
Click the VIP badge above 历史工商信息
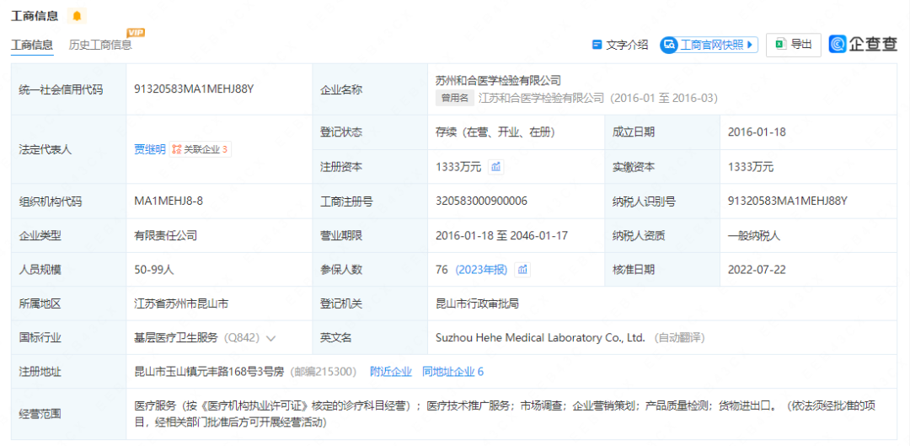136,32
